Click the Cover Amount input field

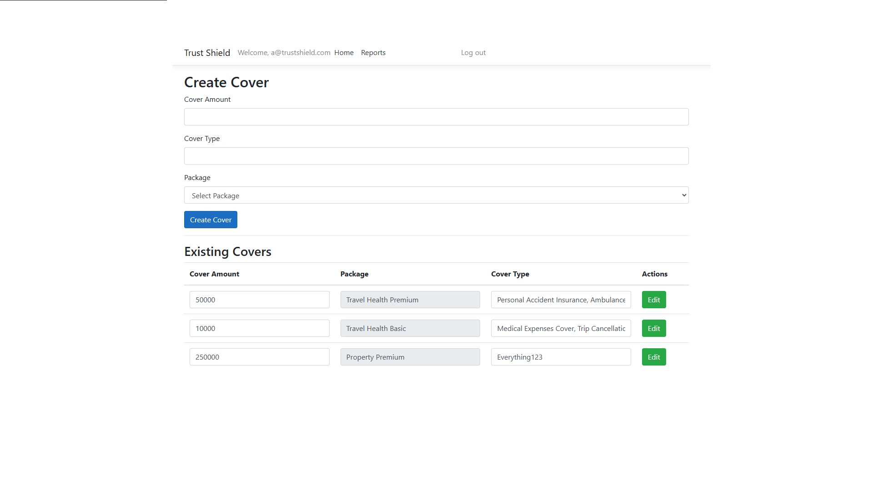(436, 117)
